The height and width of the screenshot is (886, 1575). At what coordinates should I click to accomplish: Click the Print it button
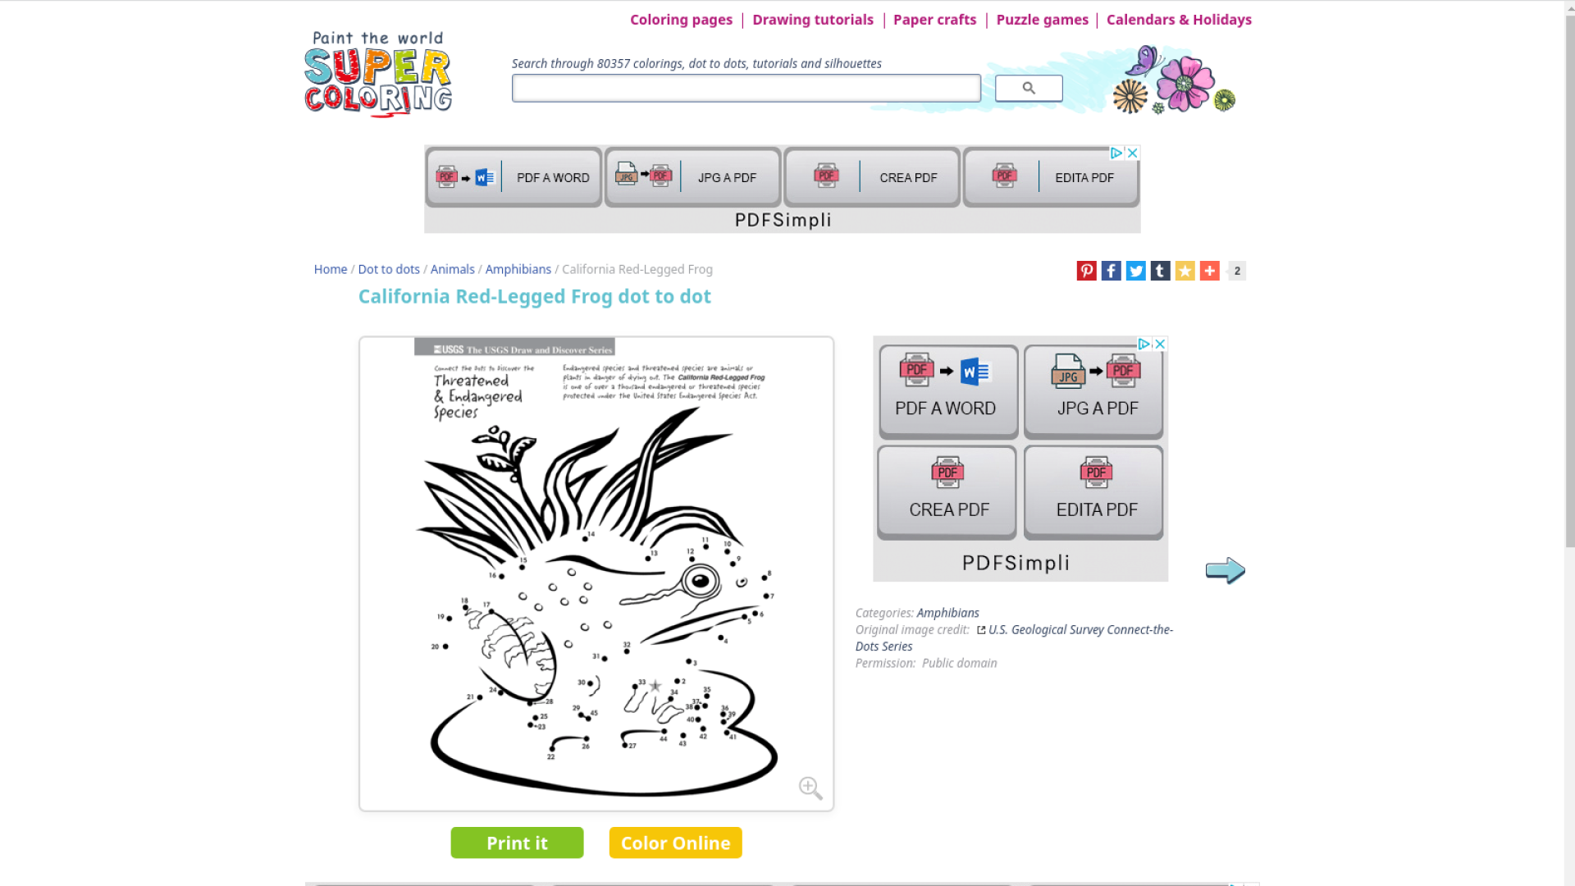click(517, 843)
